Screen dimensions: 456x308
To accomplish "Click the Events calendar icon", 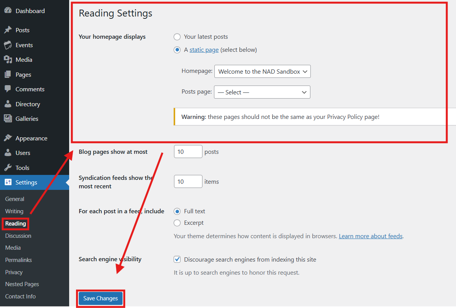I will 8,45.
